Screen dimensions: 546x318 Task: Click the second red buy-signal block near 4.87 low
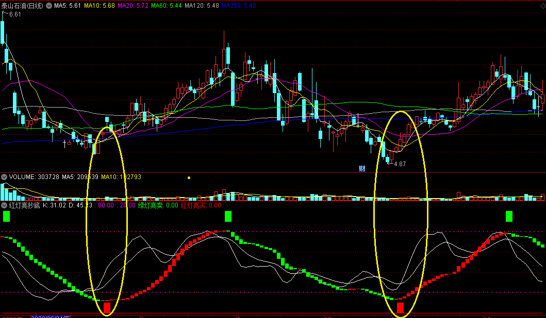pyautogui.click(x=401, y=308)
